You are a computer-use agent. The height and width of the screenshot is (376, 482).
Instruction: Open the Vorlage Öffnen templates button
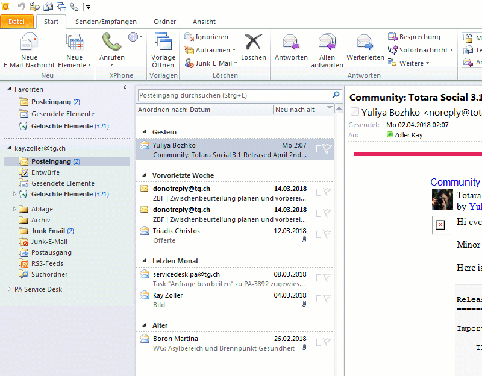(x=163, y=51)
